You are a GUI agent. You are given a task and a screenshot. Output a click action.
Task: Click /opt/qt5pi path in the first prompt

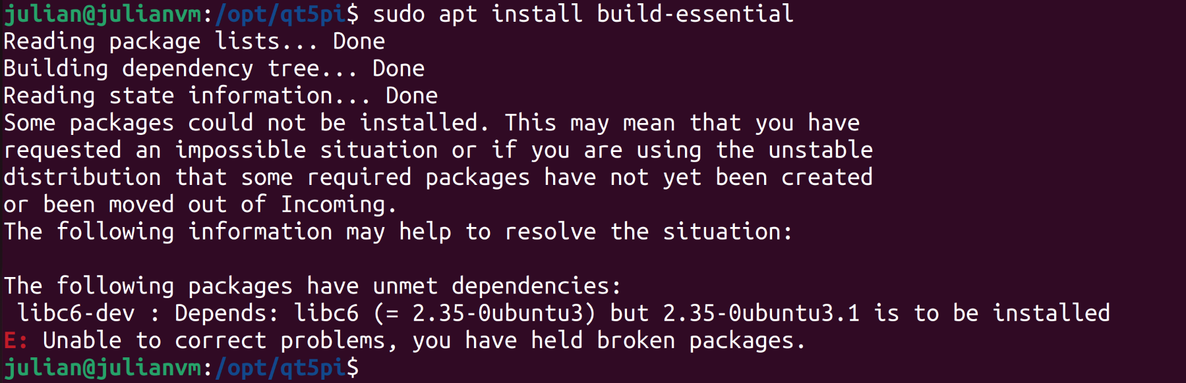click(x=280, y=14)
